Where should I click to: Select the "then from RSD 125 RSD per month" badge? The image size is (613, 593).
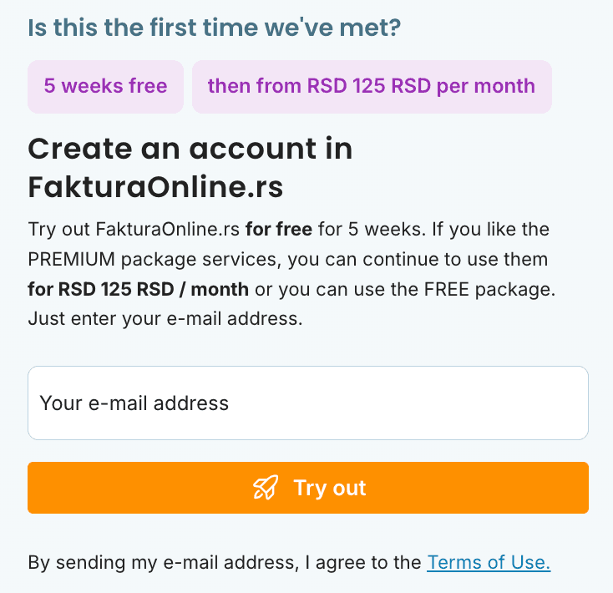[x=372, y=86]
